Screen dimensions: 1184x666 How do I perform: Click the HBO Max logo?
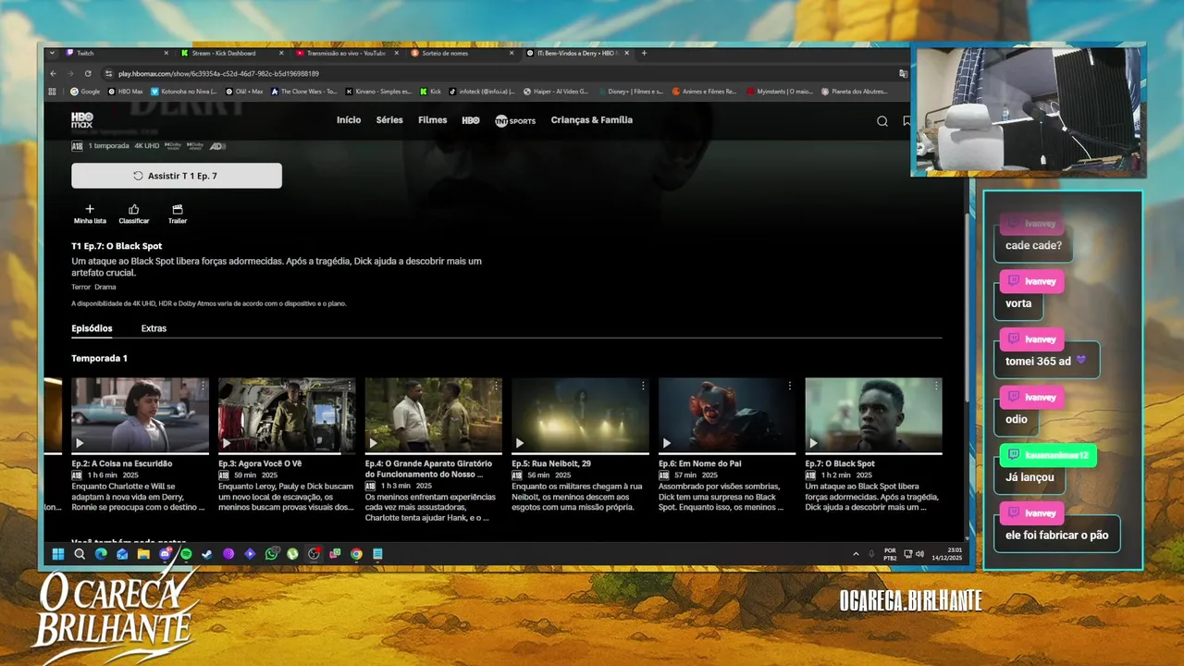coord(82,120)
